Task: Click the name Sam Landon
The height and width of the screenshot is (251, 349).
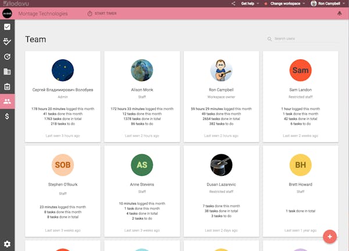Action: click(x=301, y=90)
